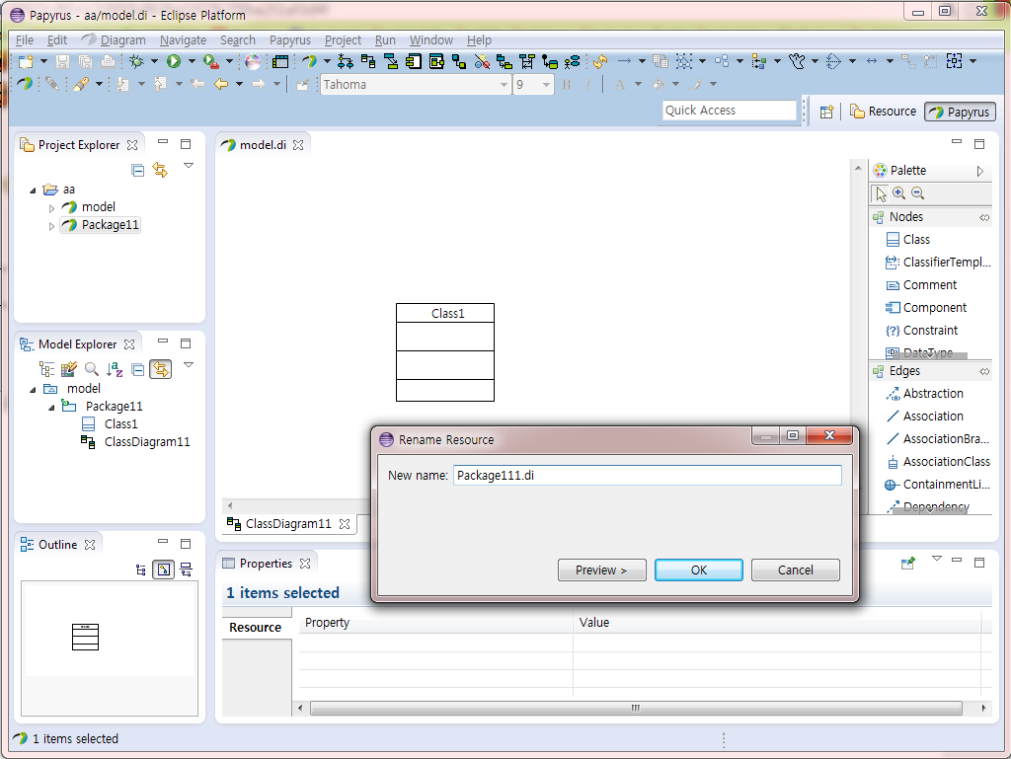Click the New name text field
The image size is (1011, 759).
pos(648,476)
